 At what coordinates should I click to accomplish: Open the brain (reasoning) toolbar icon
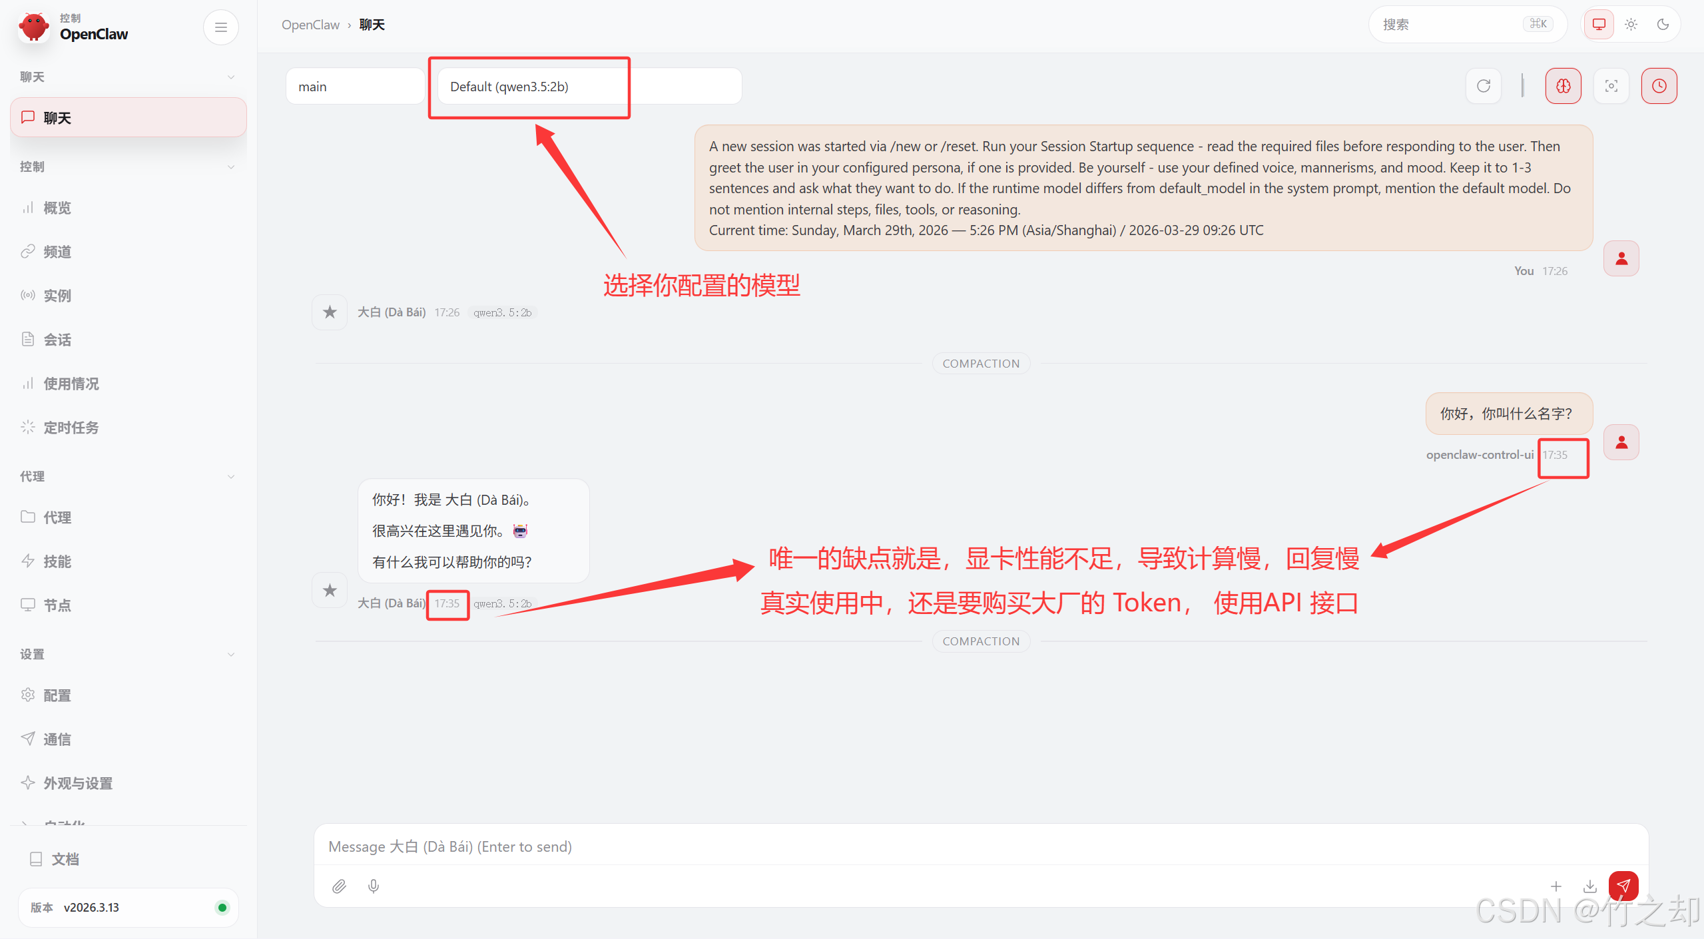tap(1563, 85)
